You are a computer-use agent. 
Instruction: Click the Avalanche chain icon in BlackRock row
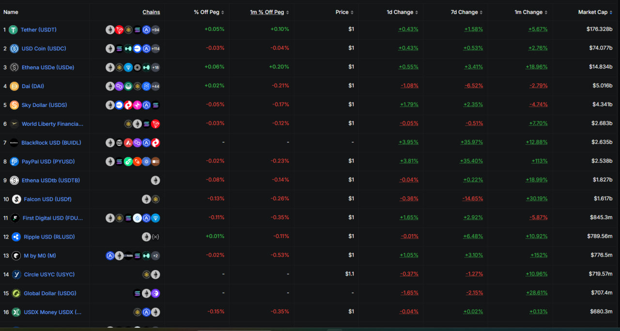128,143
